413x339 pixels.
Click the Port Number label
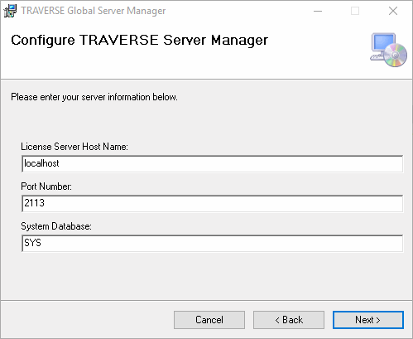click(46, 186)
